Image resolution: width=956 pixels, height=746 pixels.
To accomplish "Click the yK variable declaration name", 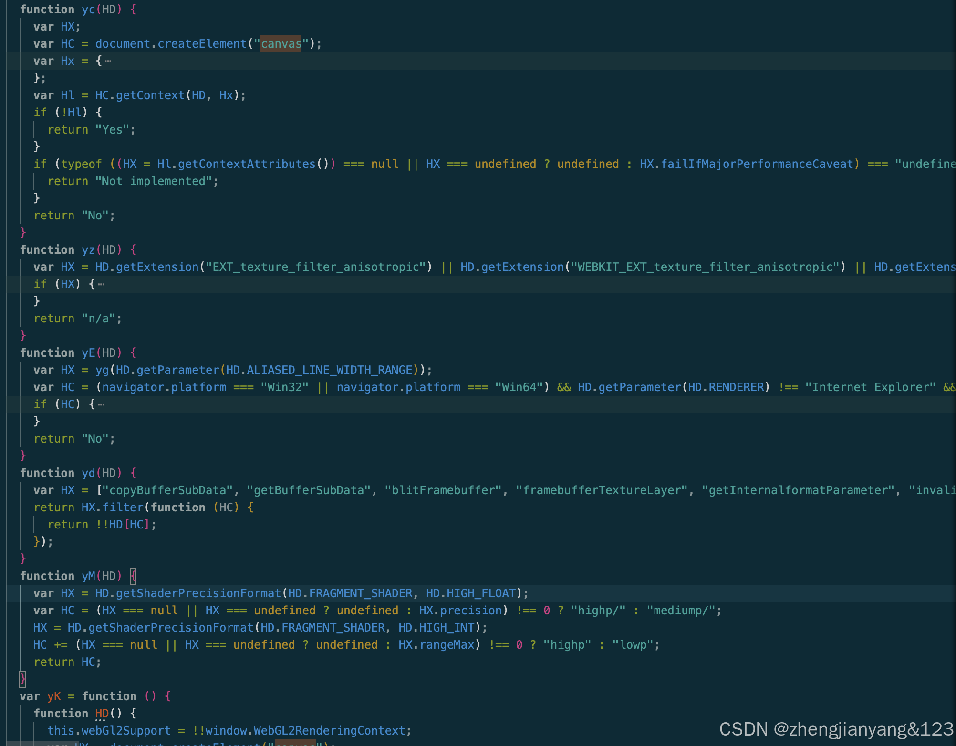I will (x=54, y=696).
